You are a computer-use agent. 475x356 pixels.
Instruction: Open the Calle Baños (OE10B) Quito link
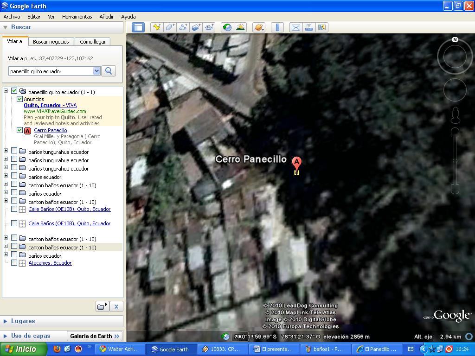tap(70, 209)
